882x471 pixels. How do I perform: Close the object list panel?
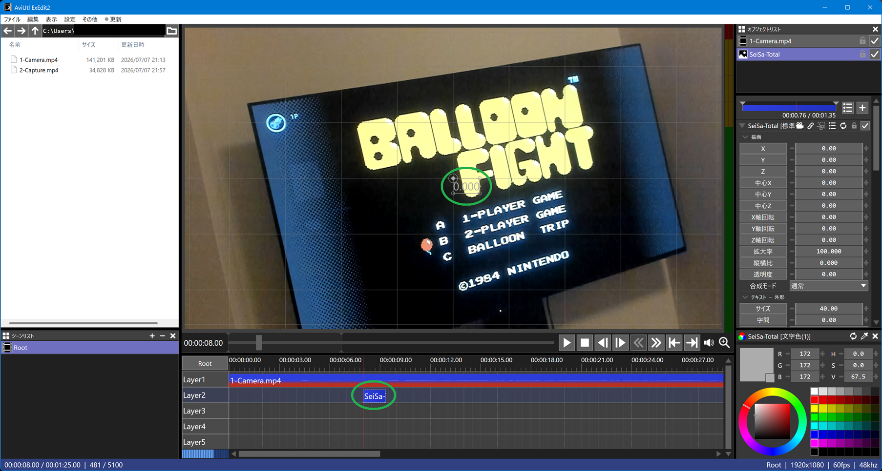tap(875, 29)
